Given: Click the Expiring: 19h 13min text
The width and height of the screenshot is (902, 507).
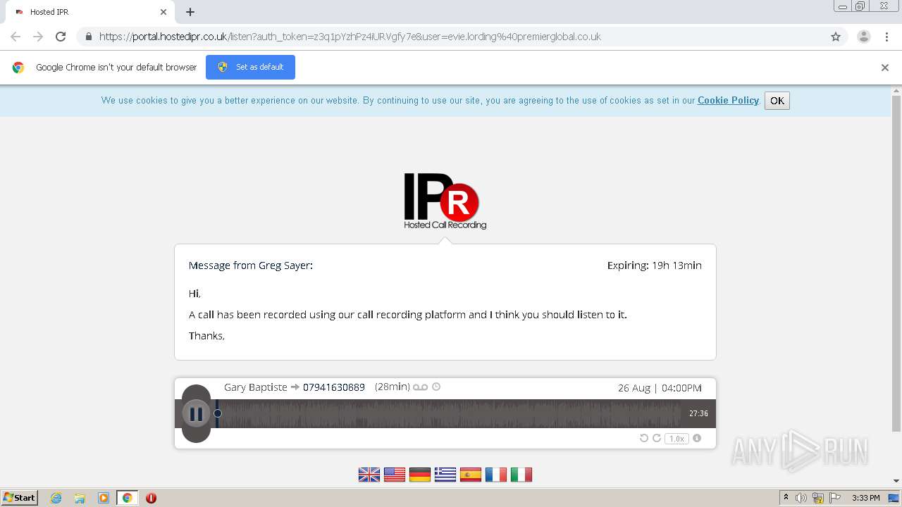Looking at the screenshot, I should pos(655,265).
